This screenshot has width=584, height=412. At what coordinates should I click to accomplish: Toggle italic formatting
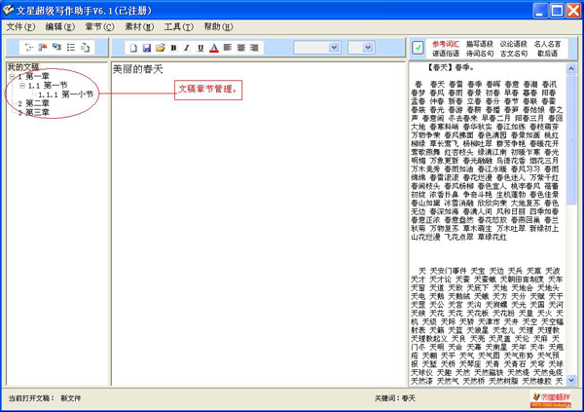[186, 47]
